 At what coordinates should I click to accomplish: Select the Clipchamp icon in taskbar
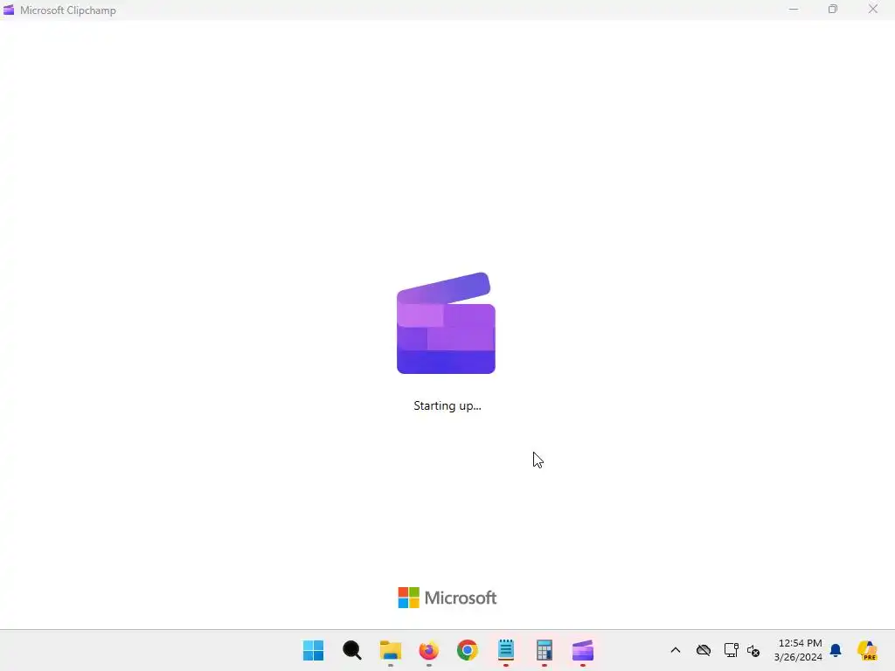[x=583, y=650]
